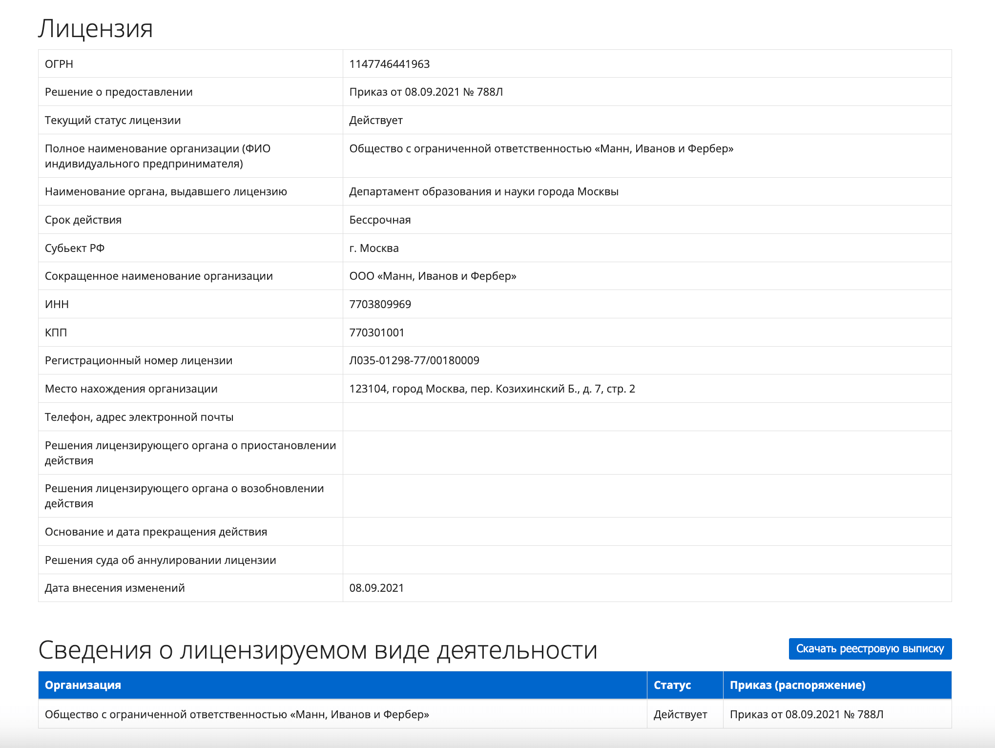Click the 'Бессрочная' validity value
995x748 pixels.
[380, 220]
